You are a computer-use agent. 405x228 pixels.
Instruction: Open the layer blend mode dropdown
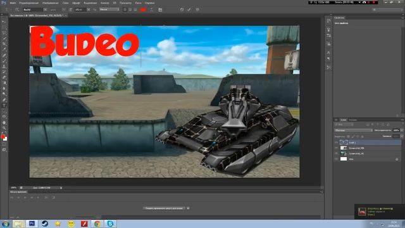[353, 130]
